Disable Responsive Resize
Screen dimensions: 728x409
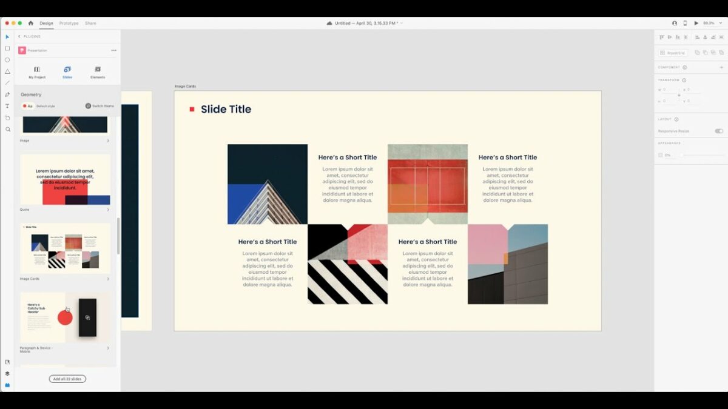tap(718, 131)
